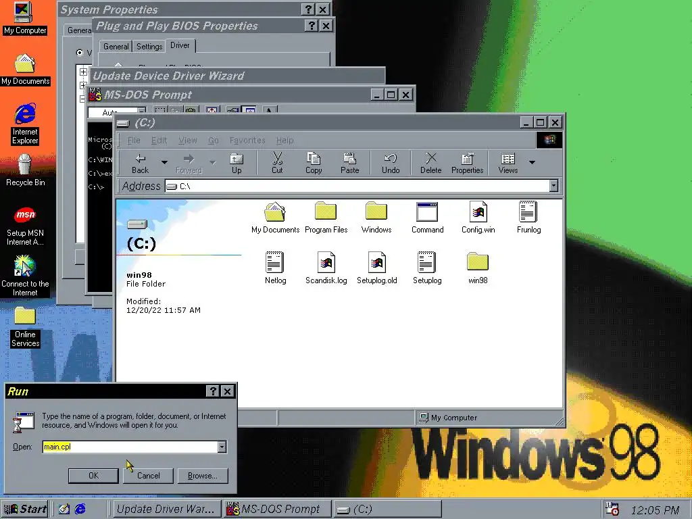Open the Help menu in C: window
The height and width of the screenshot is (519, 692).
point(285,141)
